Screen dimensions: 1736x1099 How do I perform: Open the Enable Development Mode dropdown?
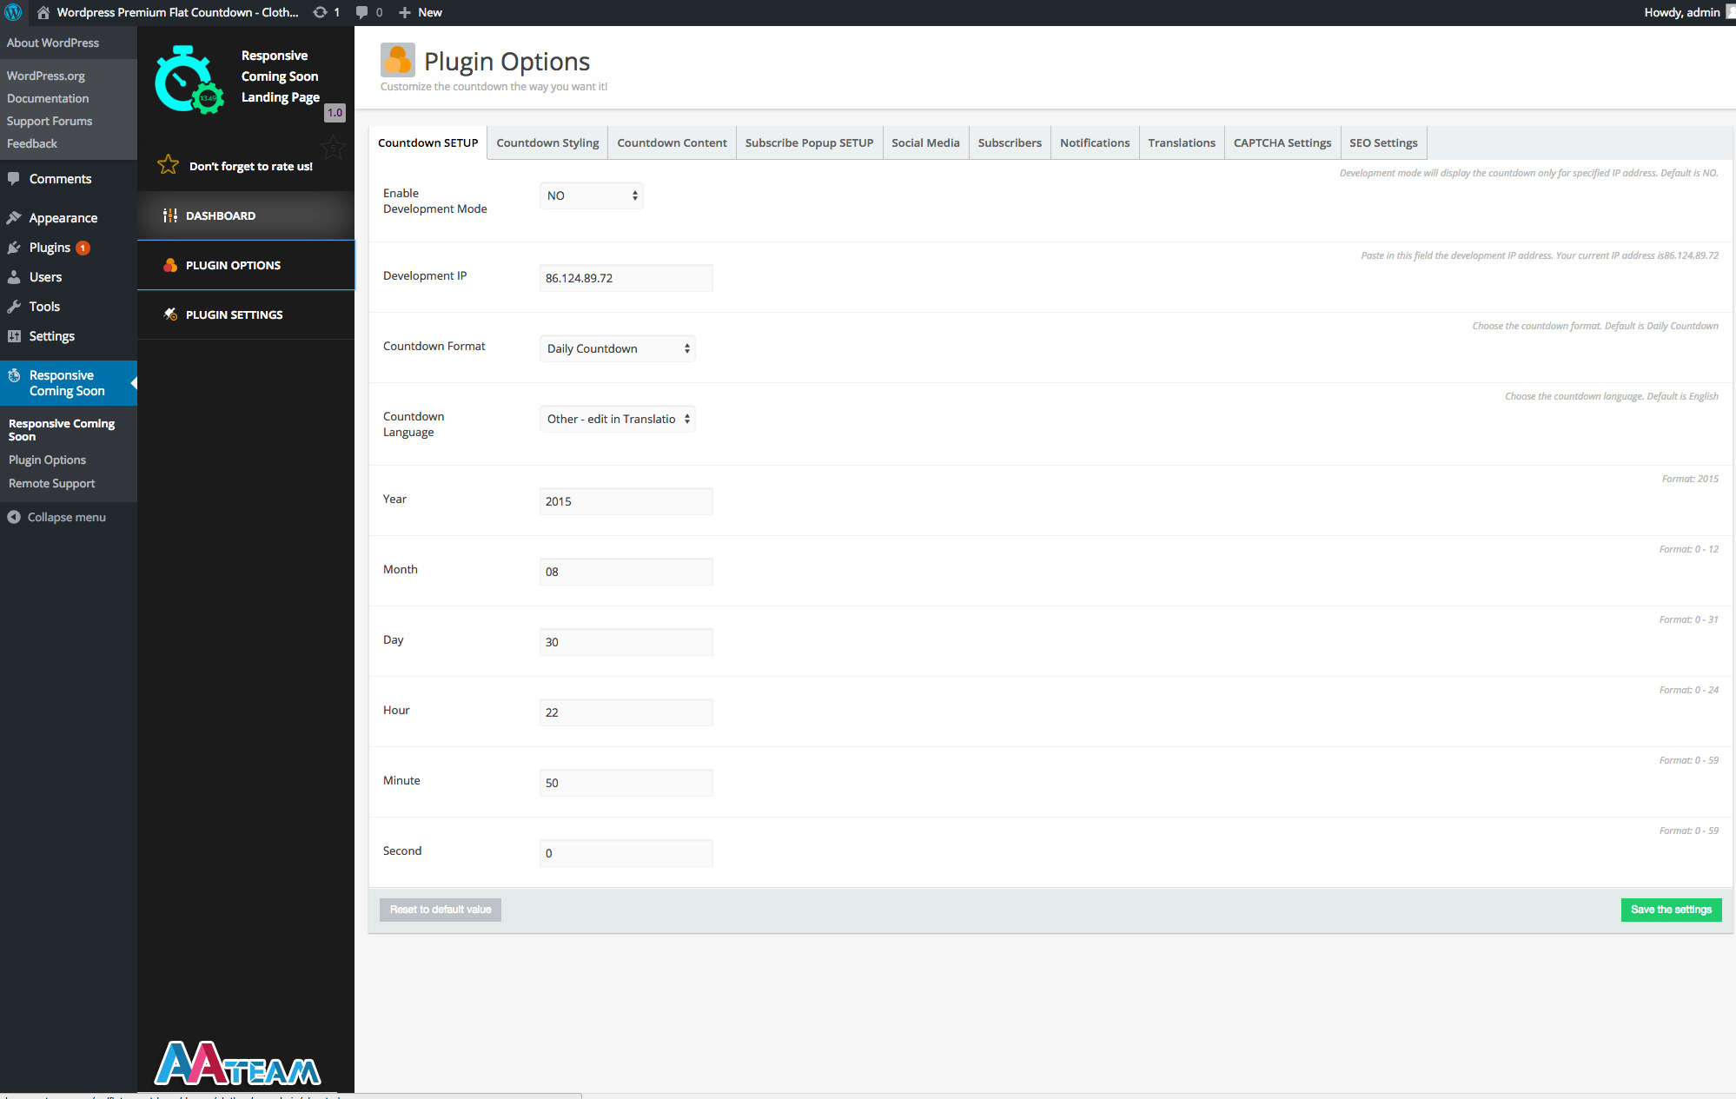[591, 195]
